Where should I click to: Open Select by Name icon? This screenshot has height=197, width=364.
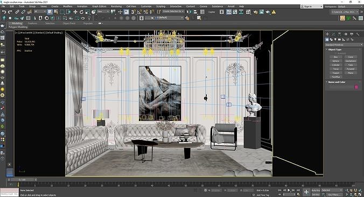[56, 12]
